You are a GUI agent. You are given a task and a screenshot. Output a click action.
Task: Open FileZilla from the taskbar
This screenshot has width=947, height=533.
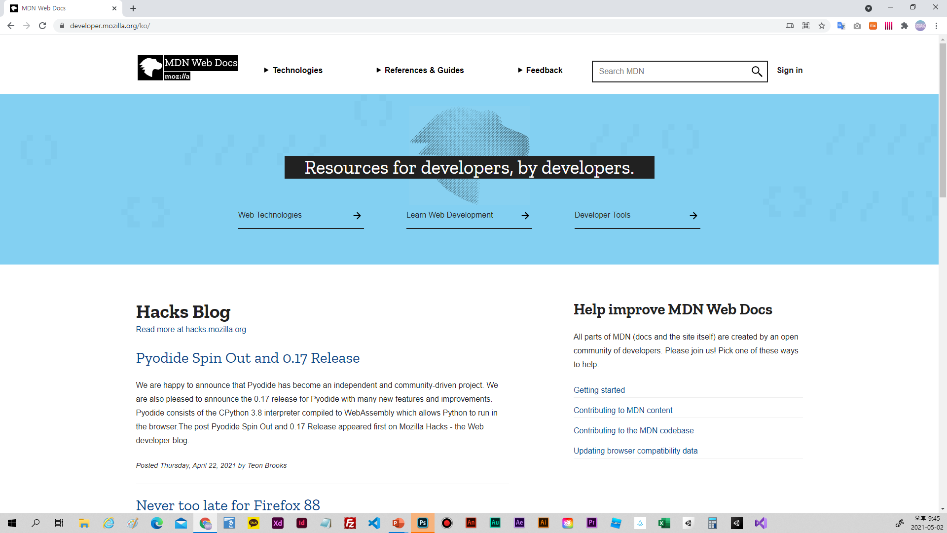pos(350,523)
